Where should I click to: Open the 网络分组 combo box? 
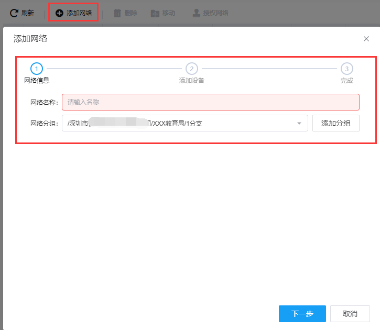(178, 123)
